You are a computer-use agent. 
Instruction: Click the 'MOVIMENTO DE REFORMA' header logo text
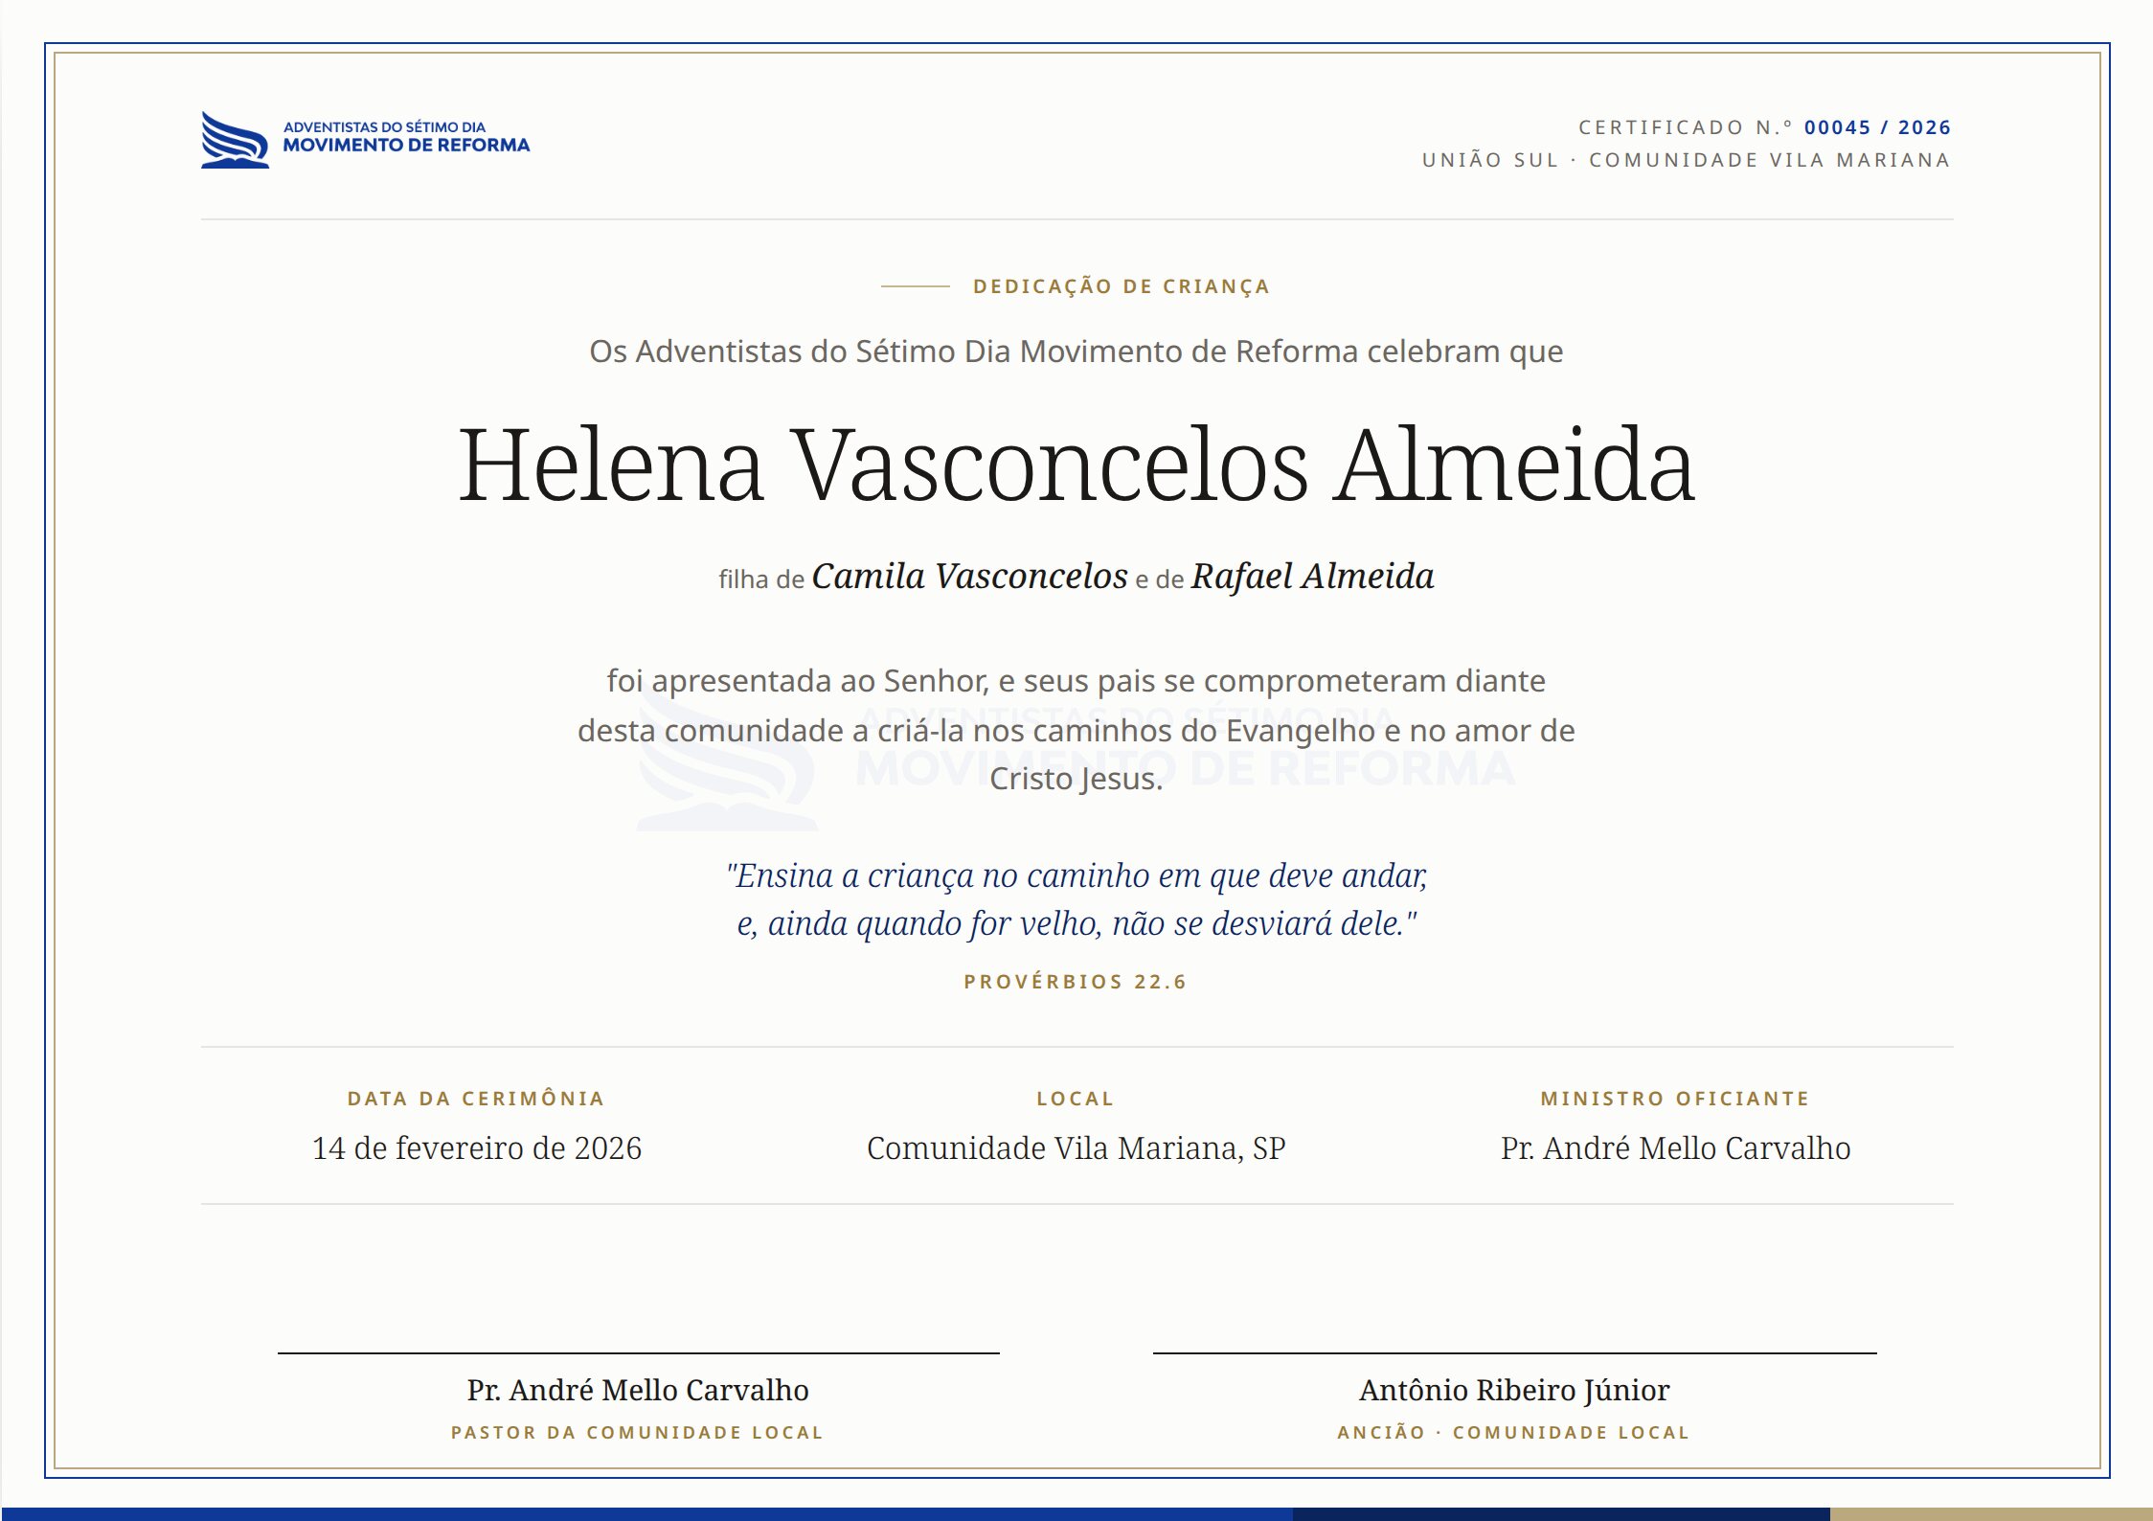406,146
